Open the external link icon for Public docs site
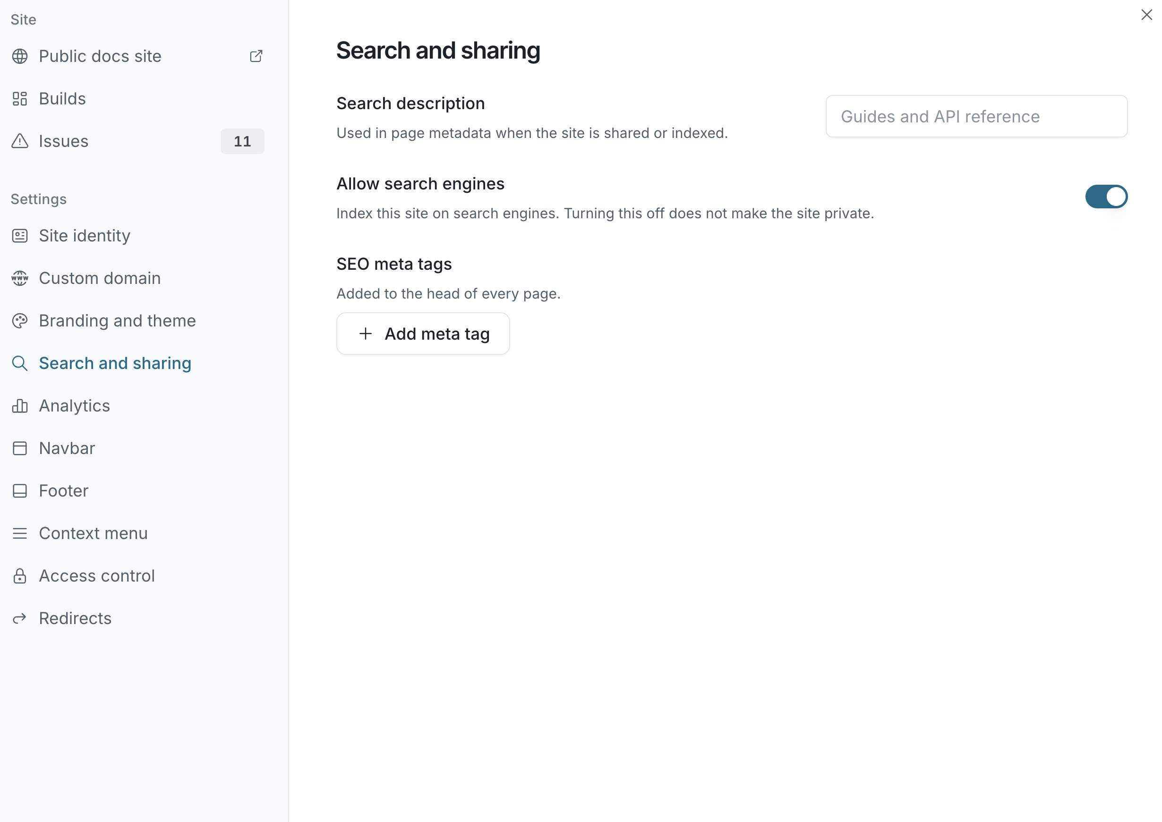This screenshot has width=1162, height=822. click(256, 56)
